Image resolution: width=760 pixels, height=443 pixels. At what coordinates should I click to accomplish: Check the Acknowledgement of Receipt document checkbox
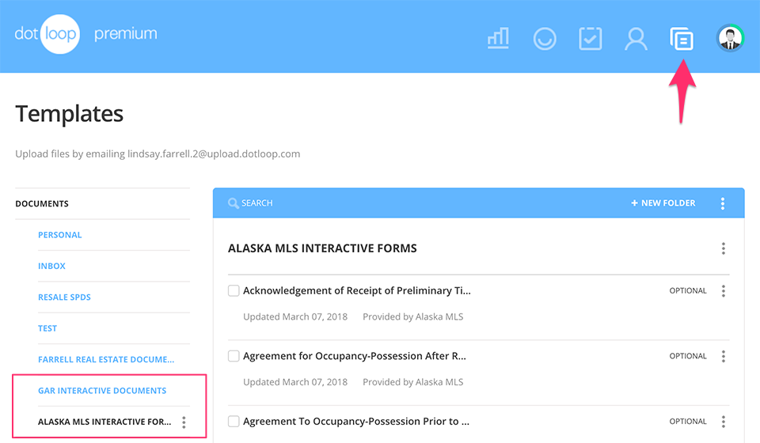click(x=234, y=290)
